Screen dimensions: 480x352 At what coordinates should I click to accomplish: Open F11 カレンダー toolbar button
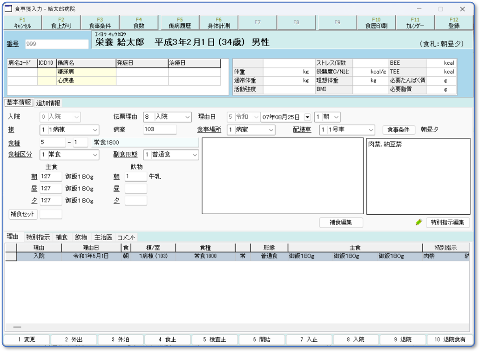415,23
